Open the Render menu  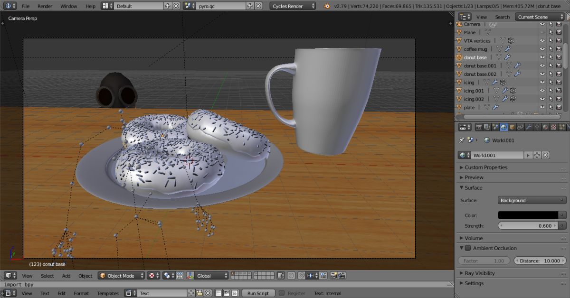pyautogui.click(x=45, y=6)
